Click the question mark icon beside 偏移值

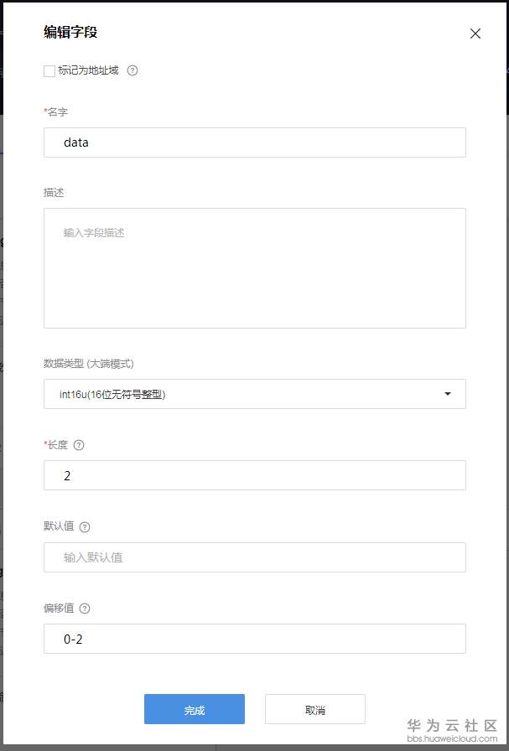coord(85,609)
